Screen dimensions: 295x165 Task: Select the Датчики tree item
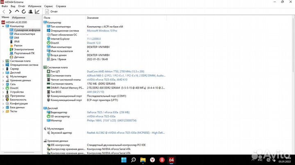tap(17, 57)
